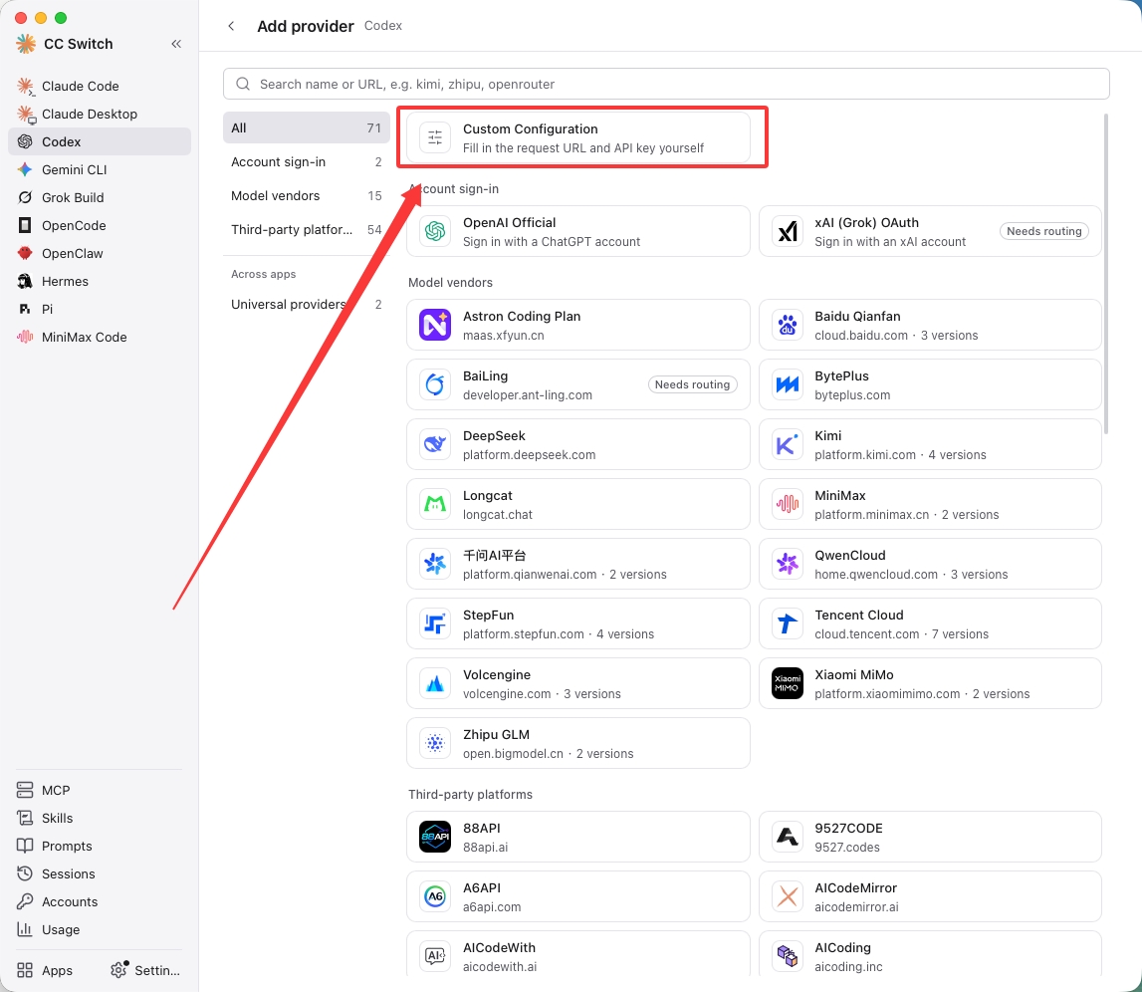Open the MCP section

coord(99,790)
